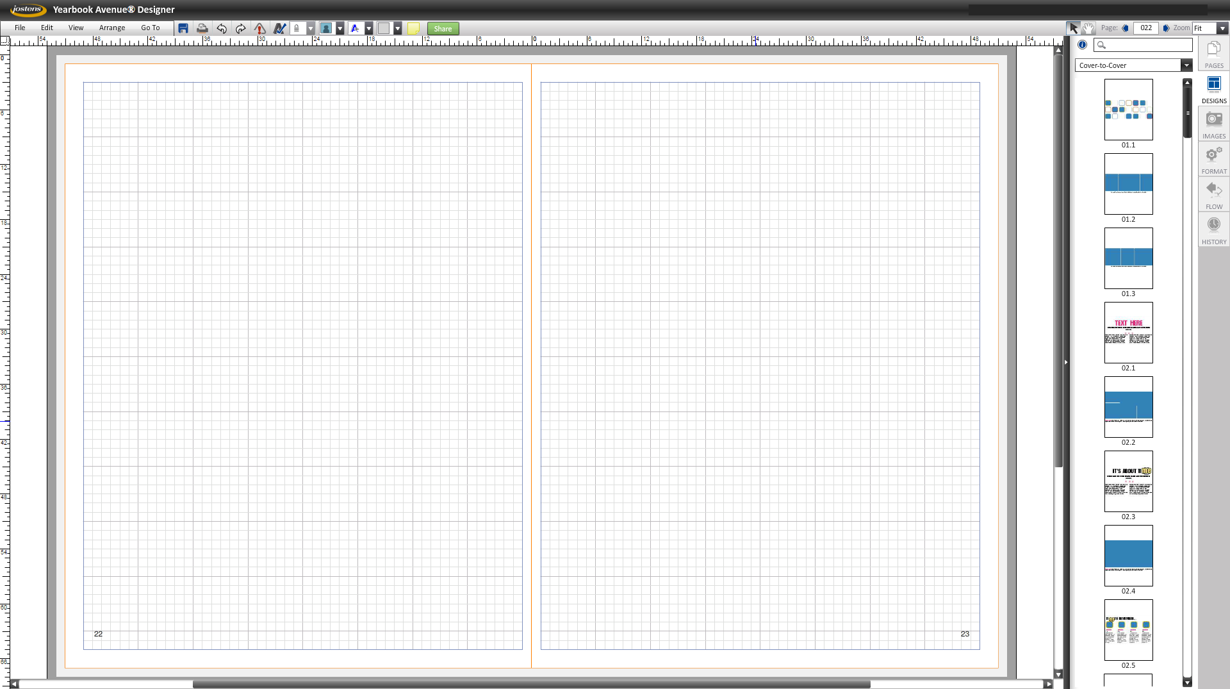Select design thumbnail 02.4
The height and width of the screenshot is (689, 1230).
point(1128,556)
